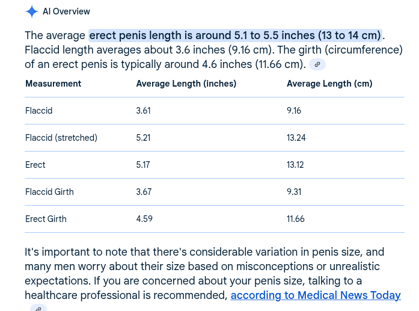Click the 11.66 cm table cell
Image resolution: width=419 pixels, height=311 pixels.
(296, 219)
